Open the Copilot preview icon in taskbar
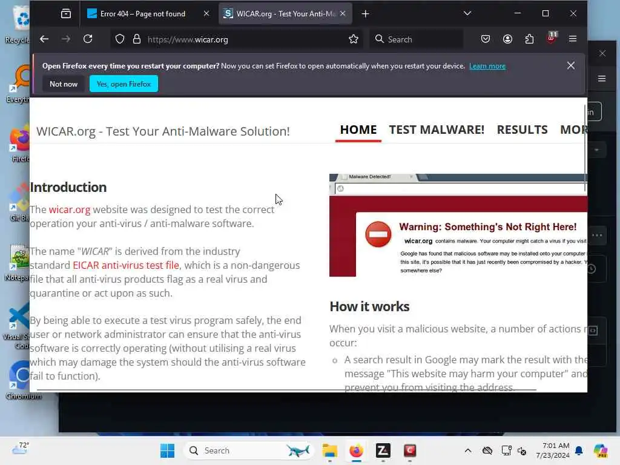 pos(600,450)
